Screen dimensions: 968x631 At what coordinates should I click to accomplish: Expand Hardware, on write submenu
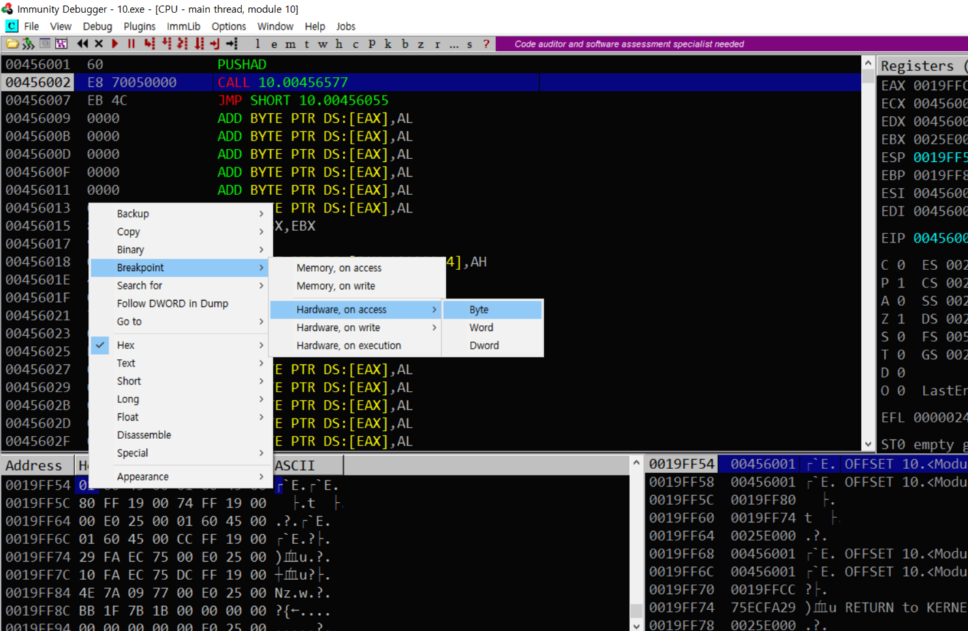357,328
